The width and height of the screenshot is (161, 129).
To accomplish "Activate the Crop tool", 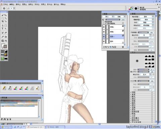I will [x=3, y=21].
